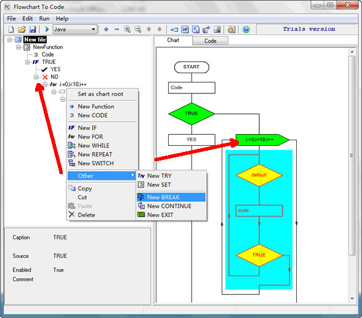
Task: Open the Java language dropdown
Action: 75,30
